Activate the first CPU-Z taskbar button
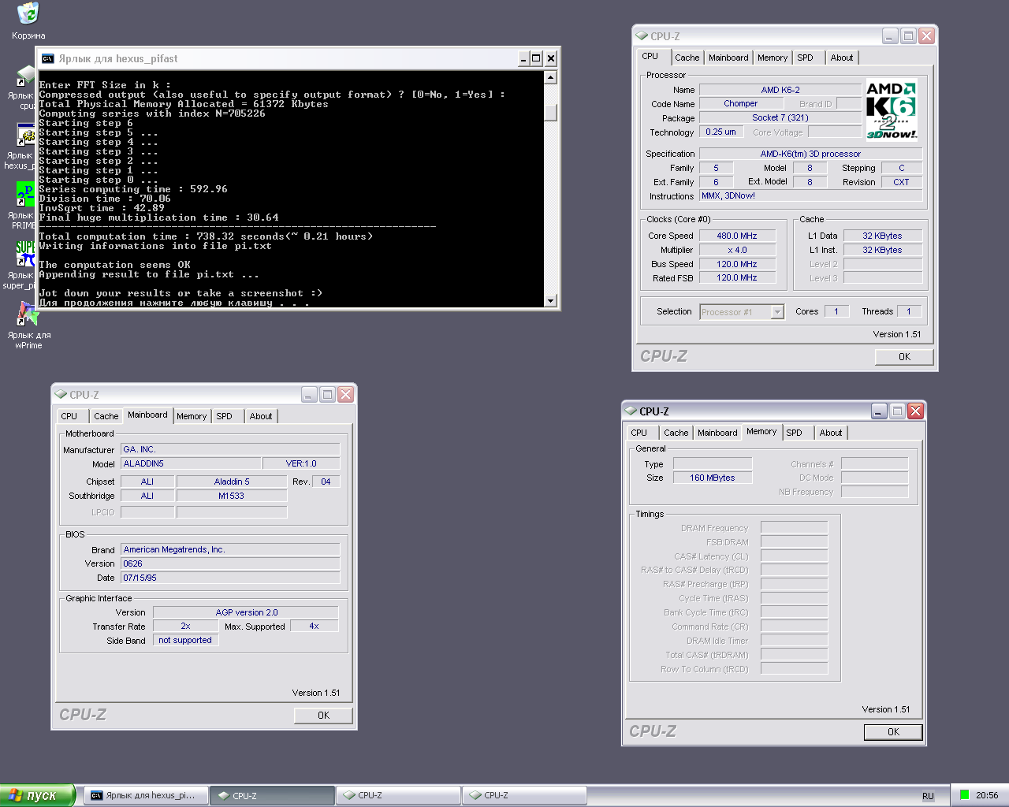Viewport: 1009px width, 807px height. pos(273,795)
